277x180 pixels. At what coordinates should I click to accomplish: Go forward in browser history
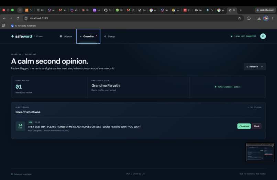(x=11, y=18)
